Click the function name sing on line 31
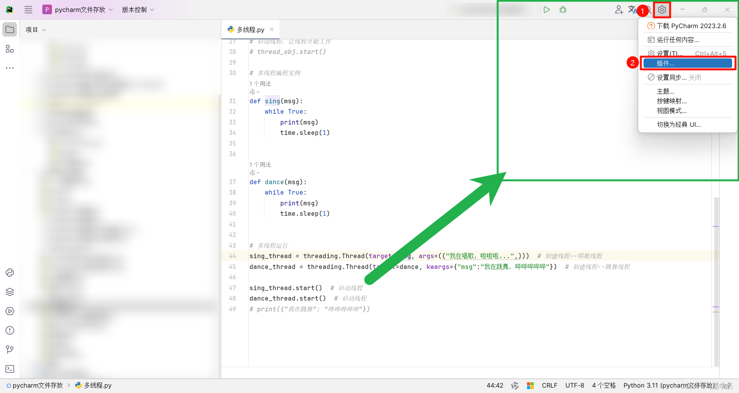This screenshot has width=739, height=393. tap(273, 101)
